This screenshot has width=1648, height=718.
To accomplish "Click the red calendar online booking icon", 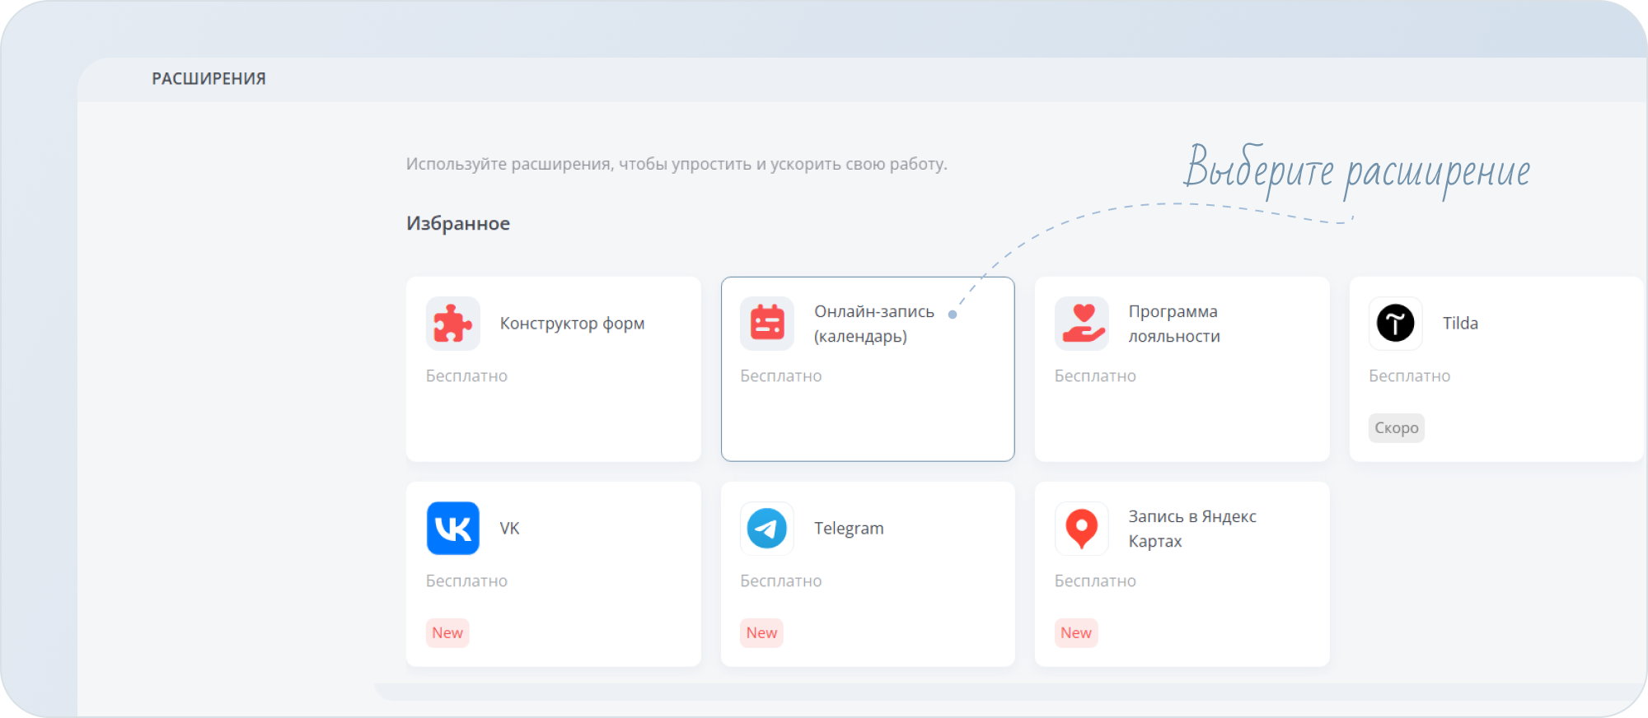I will (767, 324).
